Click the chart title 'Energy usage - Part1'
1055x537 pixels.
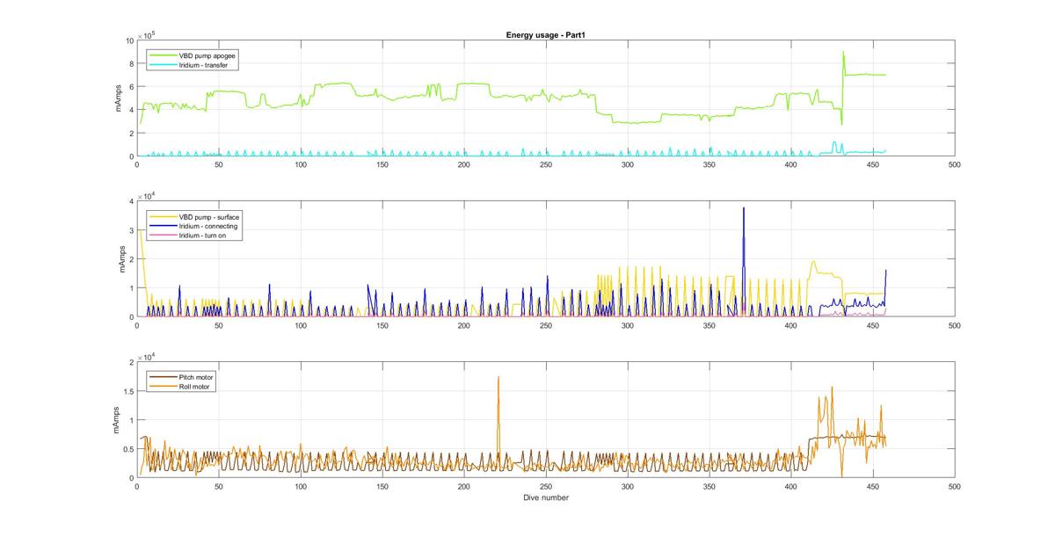coord(546,34)
